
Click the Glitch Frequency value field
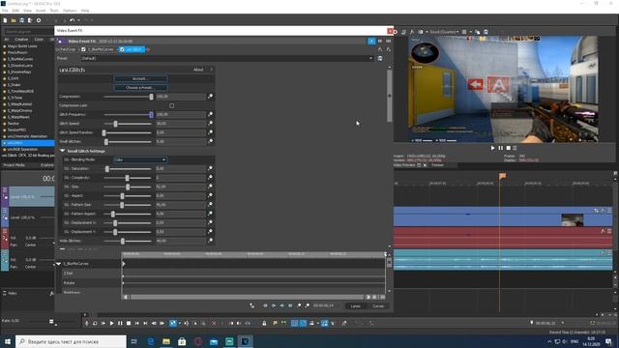point(181,114)
